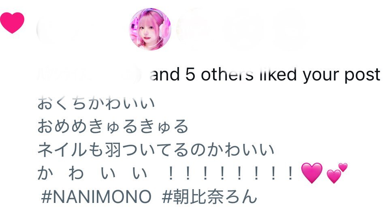Viewport: 388px width, 209px height.
Task: Click the pink heart like notification icon
Action: [12, 23]
